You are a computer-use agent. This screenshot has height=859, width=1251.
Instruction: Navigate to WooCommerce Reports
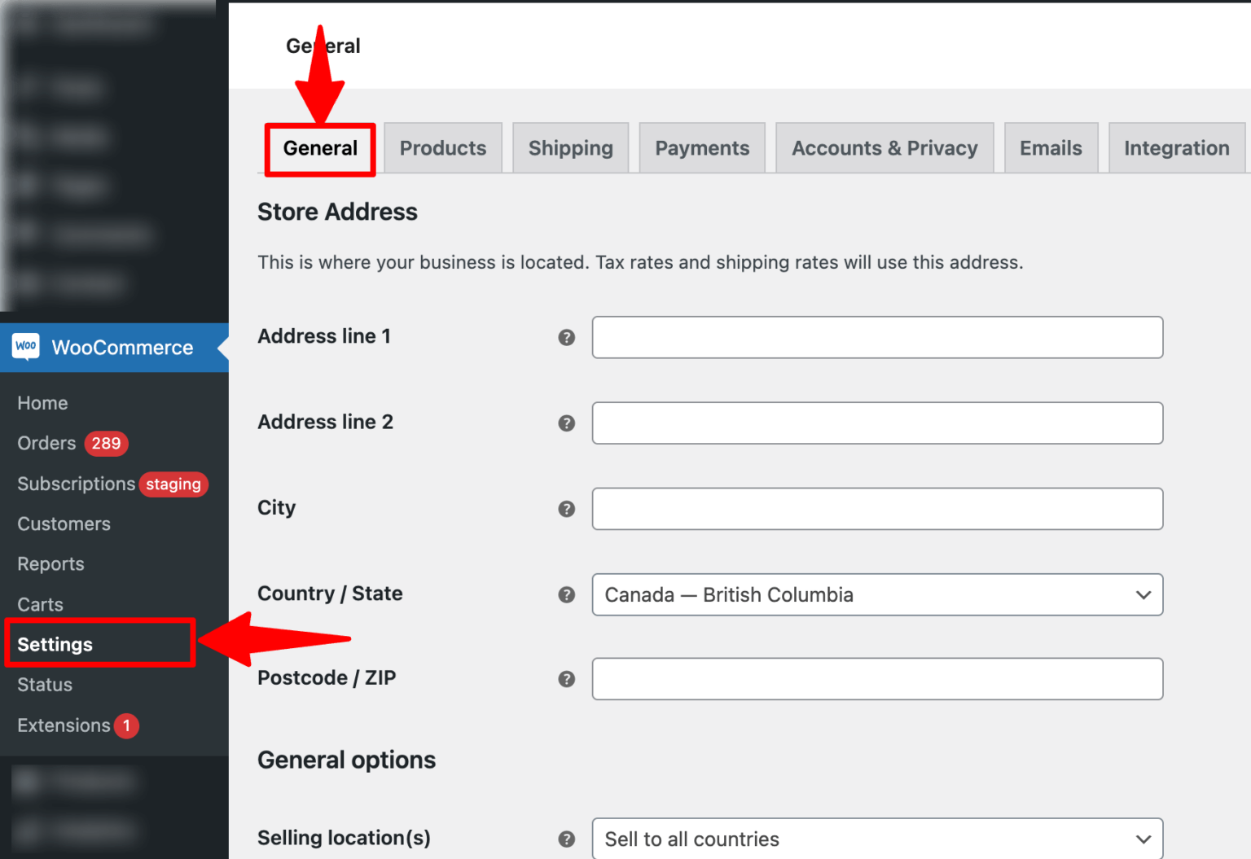[x=50, y=563]
